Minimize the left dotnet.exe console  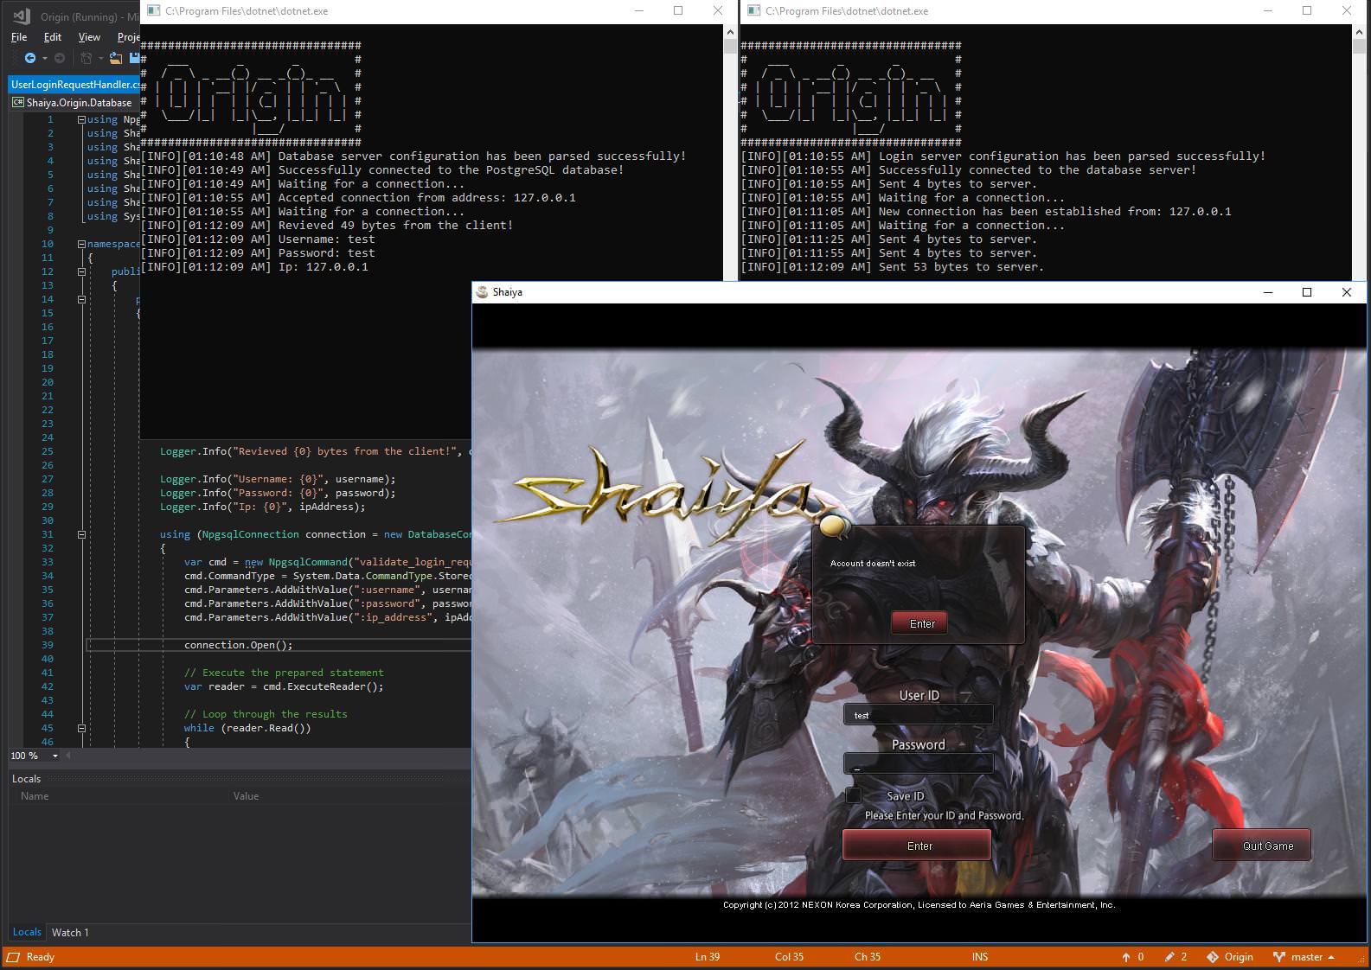[x=639, y=11]
